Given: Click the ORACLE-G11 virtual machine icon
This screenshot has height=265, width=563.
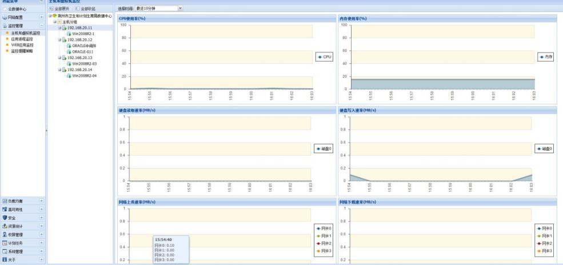Looking at the screenshot, I should (69, 51).
